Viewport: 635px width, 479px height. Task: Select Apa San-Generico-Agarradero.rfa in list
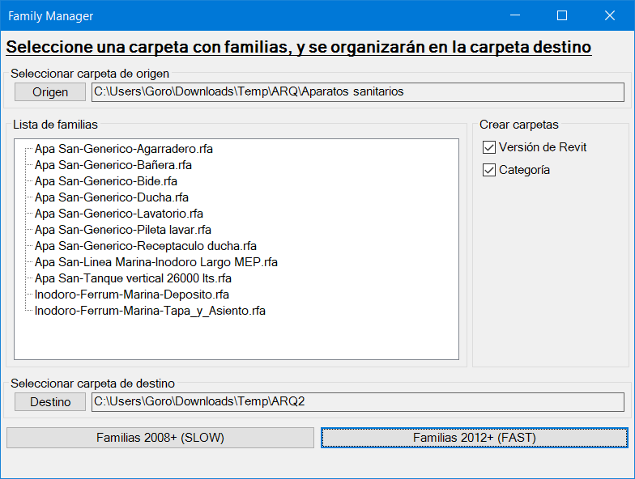pos(123,149)
